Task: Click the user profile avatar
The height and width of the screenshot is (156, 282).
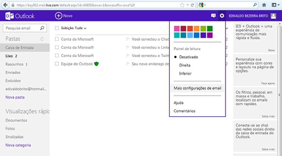Action: [274, 16]
